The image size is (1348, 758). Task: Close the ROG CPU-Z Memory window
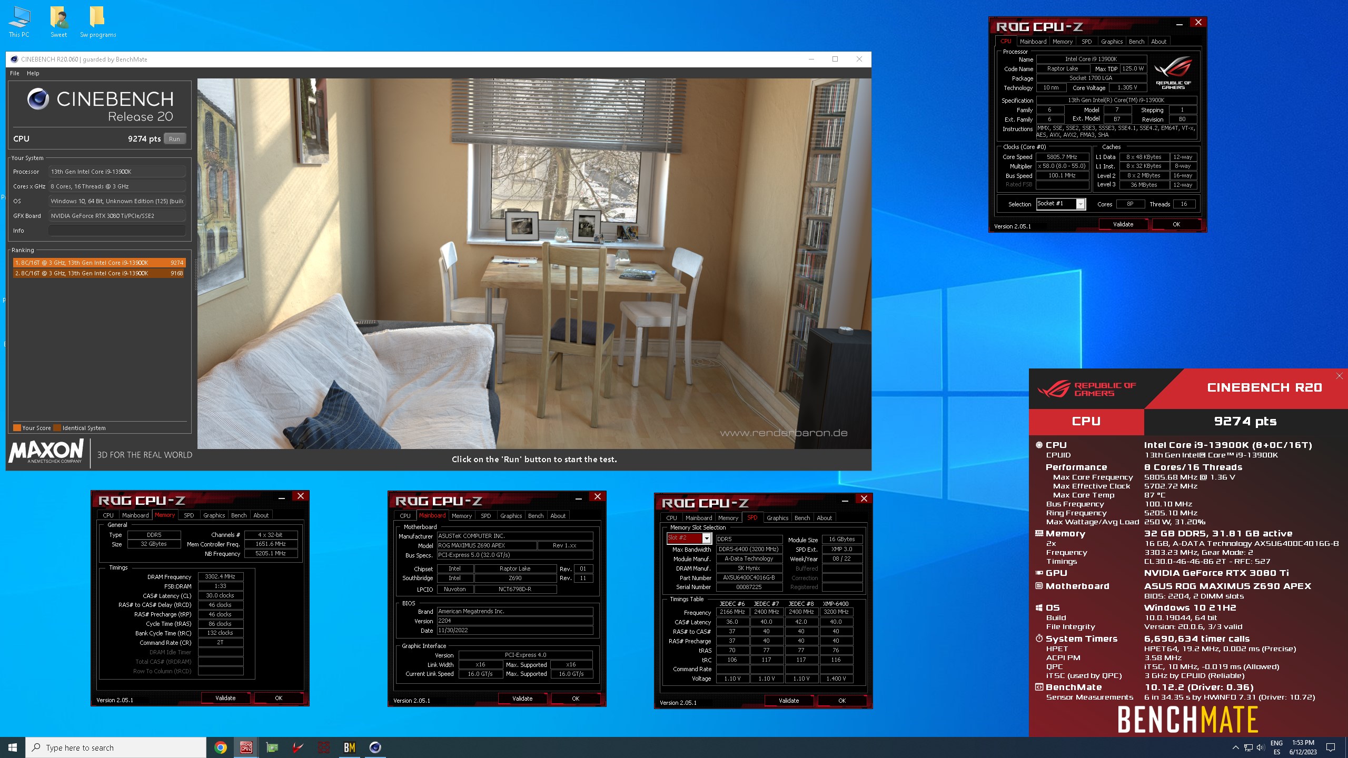[301, 496]
